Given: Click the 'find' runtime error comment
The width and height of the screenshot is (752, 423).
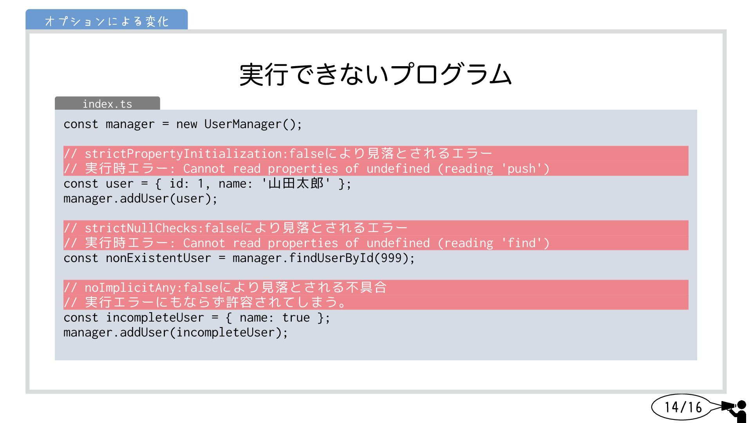Looking at the screenshot, I should (306, 243).
